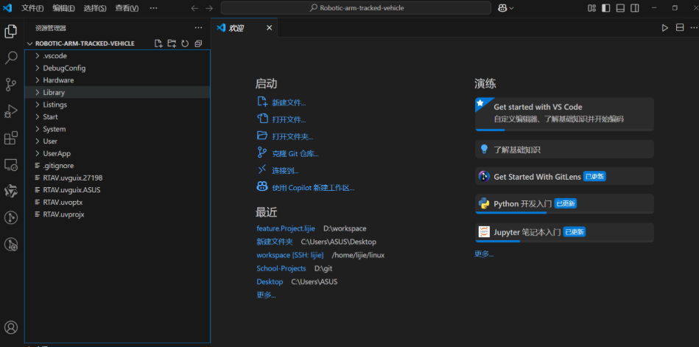
Task: Open the Explorer view in activity bar
Action: pos(11,32)
